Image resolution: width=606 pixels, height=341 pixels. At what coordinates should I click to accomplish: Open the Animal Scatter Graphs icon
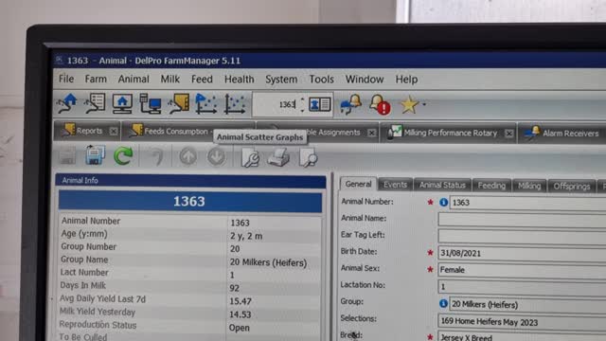tap(235, 104)
